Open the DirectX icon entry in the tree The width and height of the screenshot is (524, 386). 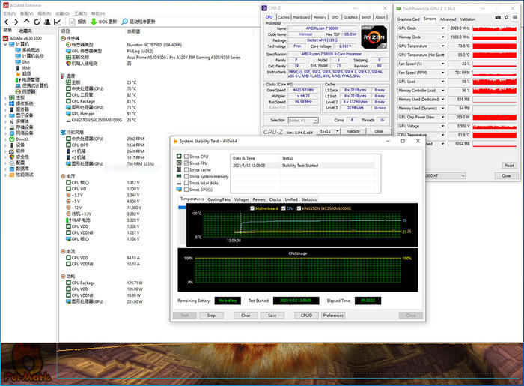coord(12,139)
